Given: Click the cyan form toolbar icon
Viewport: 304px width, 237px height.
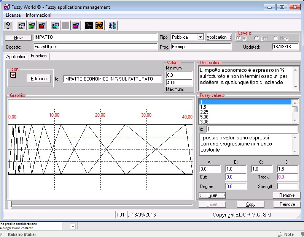Looking at the screenshot, I should 55,25.
